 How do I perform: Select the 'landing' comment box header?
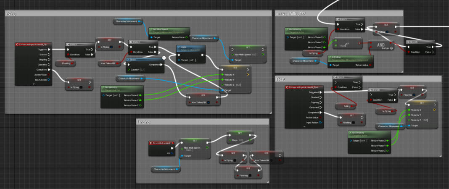[144, 122]
